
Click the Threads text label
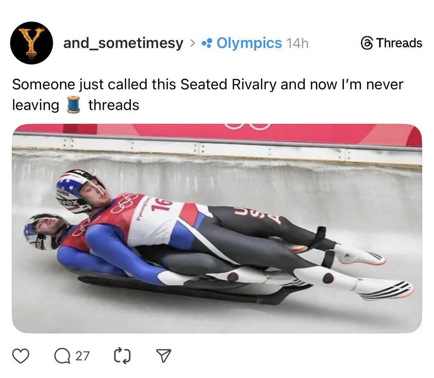tap(399, 43)
